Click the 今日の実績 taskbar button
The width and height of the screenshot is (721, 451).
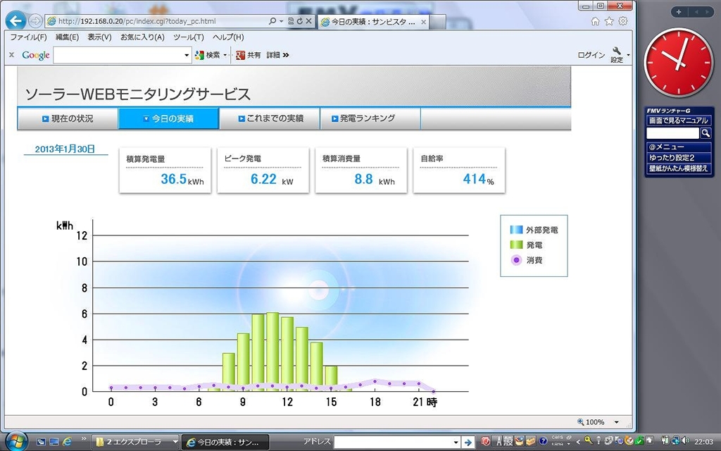pyautogui.click(x=225, y=443)
